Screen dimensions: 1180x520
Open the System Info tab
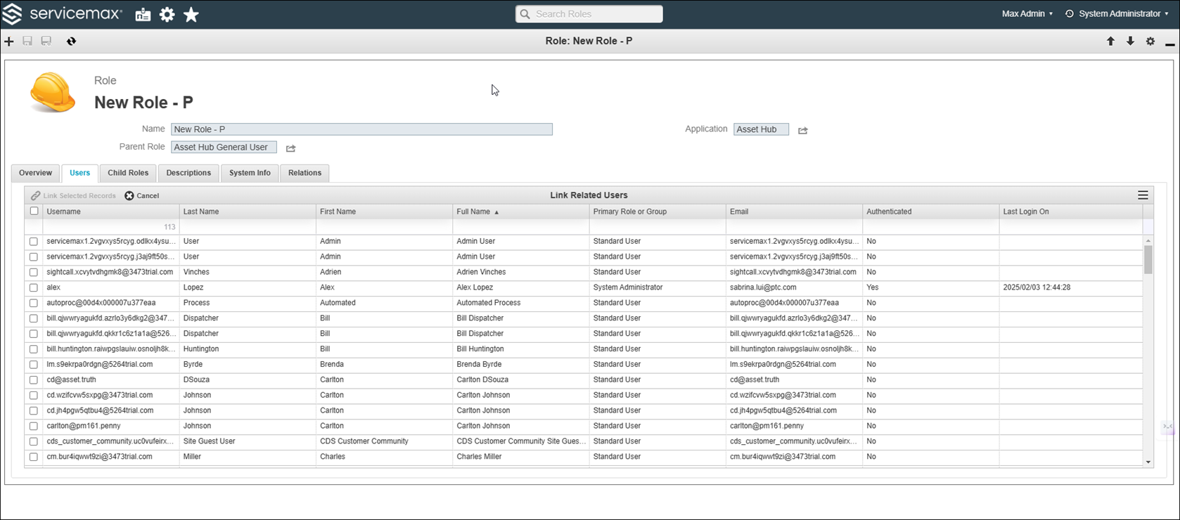[250, 173]
